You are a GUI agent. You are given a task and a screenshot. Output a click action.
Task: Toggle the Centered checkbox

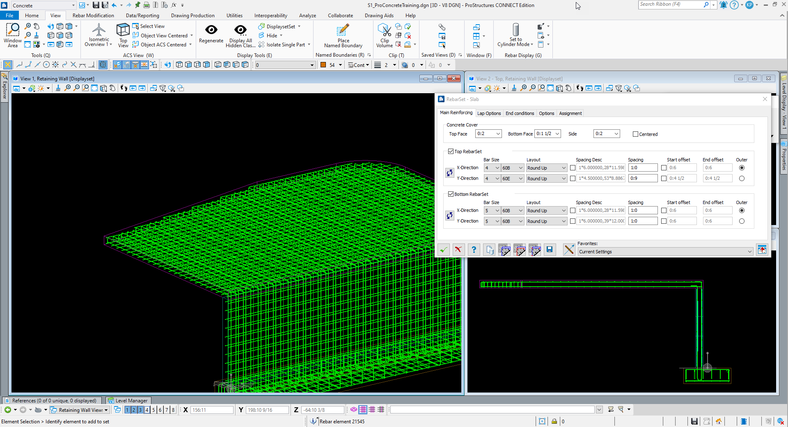635,134
